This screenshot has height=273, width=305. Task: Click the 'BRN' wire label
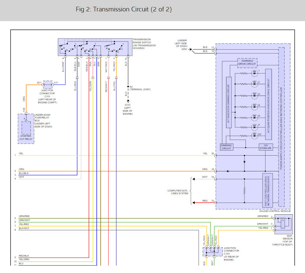coord(99,64)
